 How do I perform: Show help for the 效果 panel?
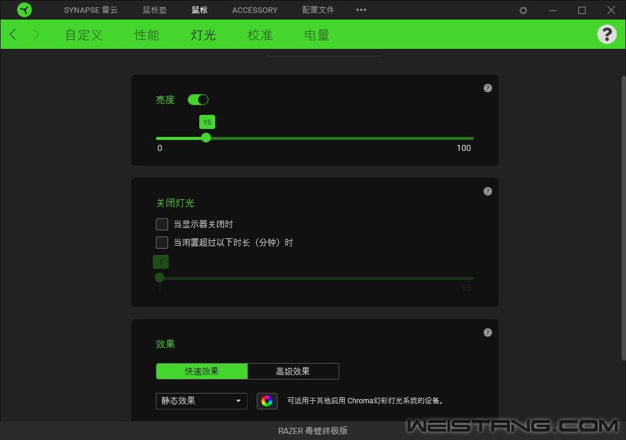click(487, 332)
